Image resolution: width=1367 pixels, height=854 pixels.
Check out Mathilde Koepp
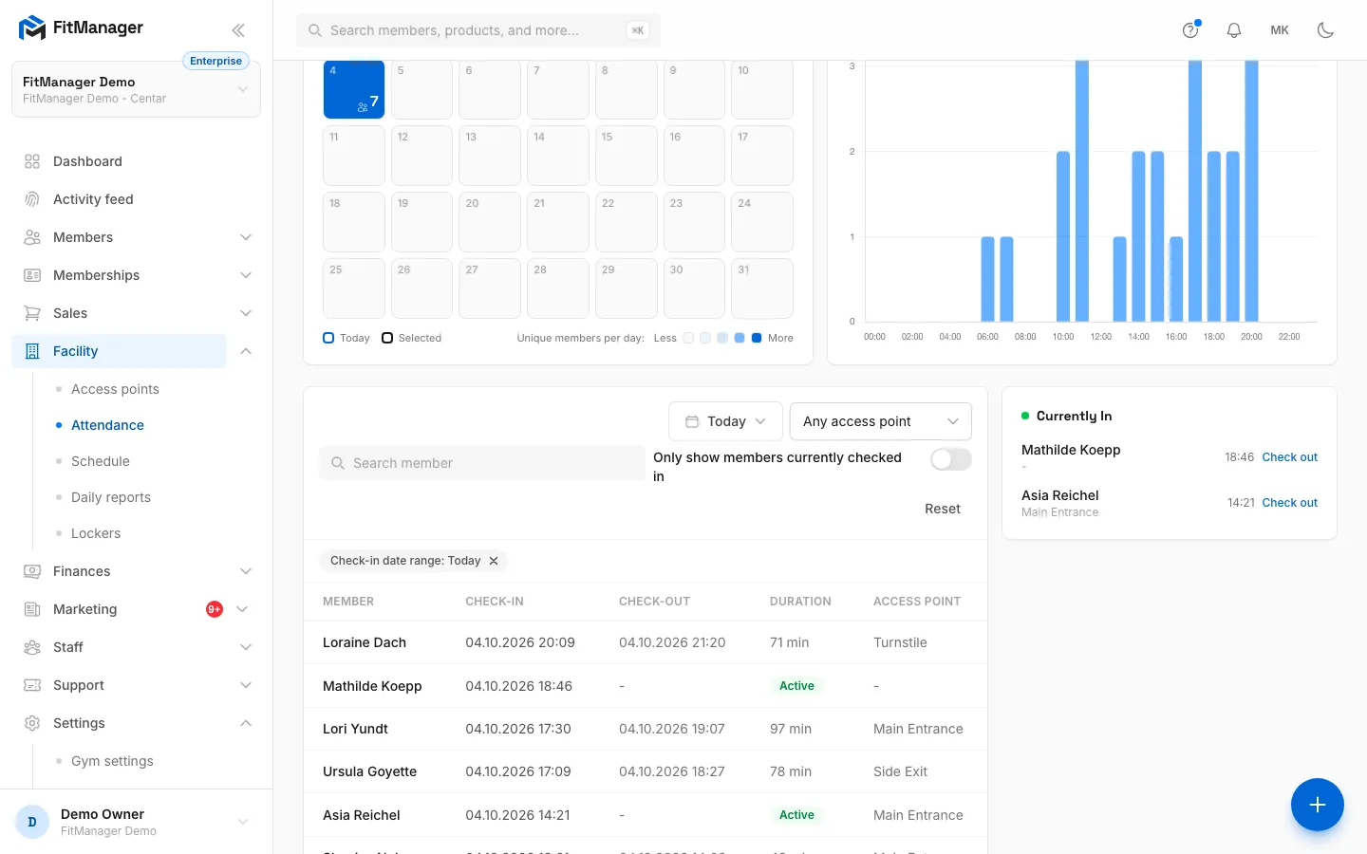[x=1289, y=457]
